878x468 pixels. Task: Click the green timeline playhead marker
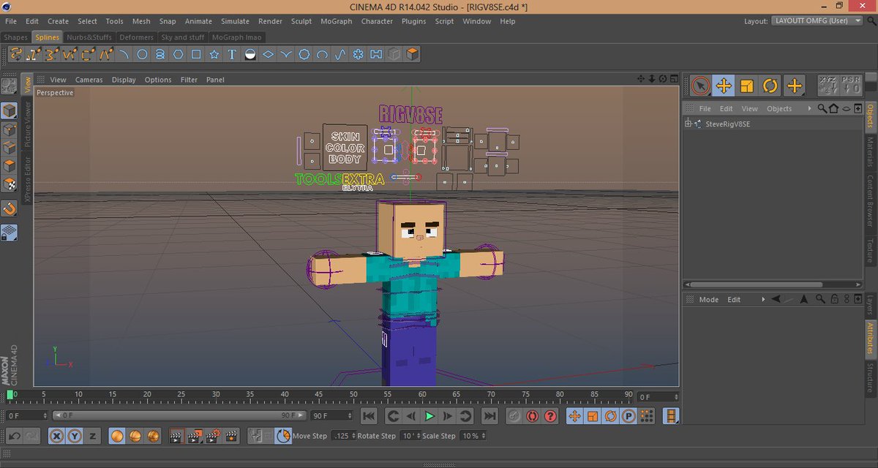(10, 395)
